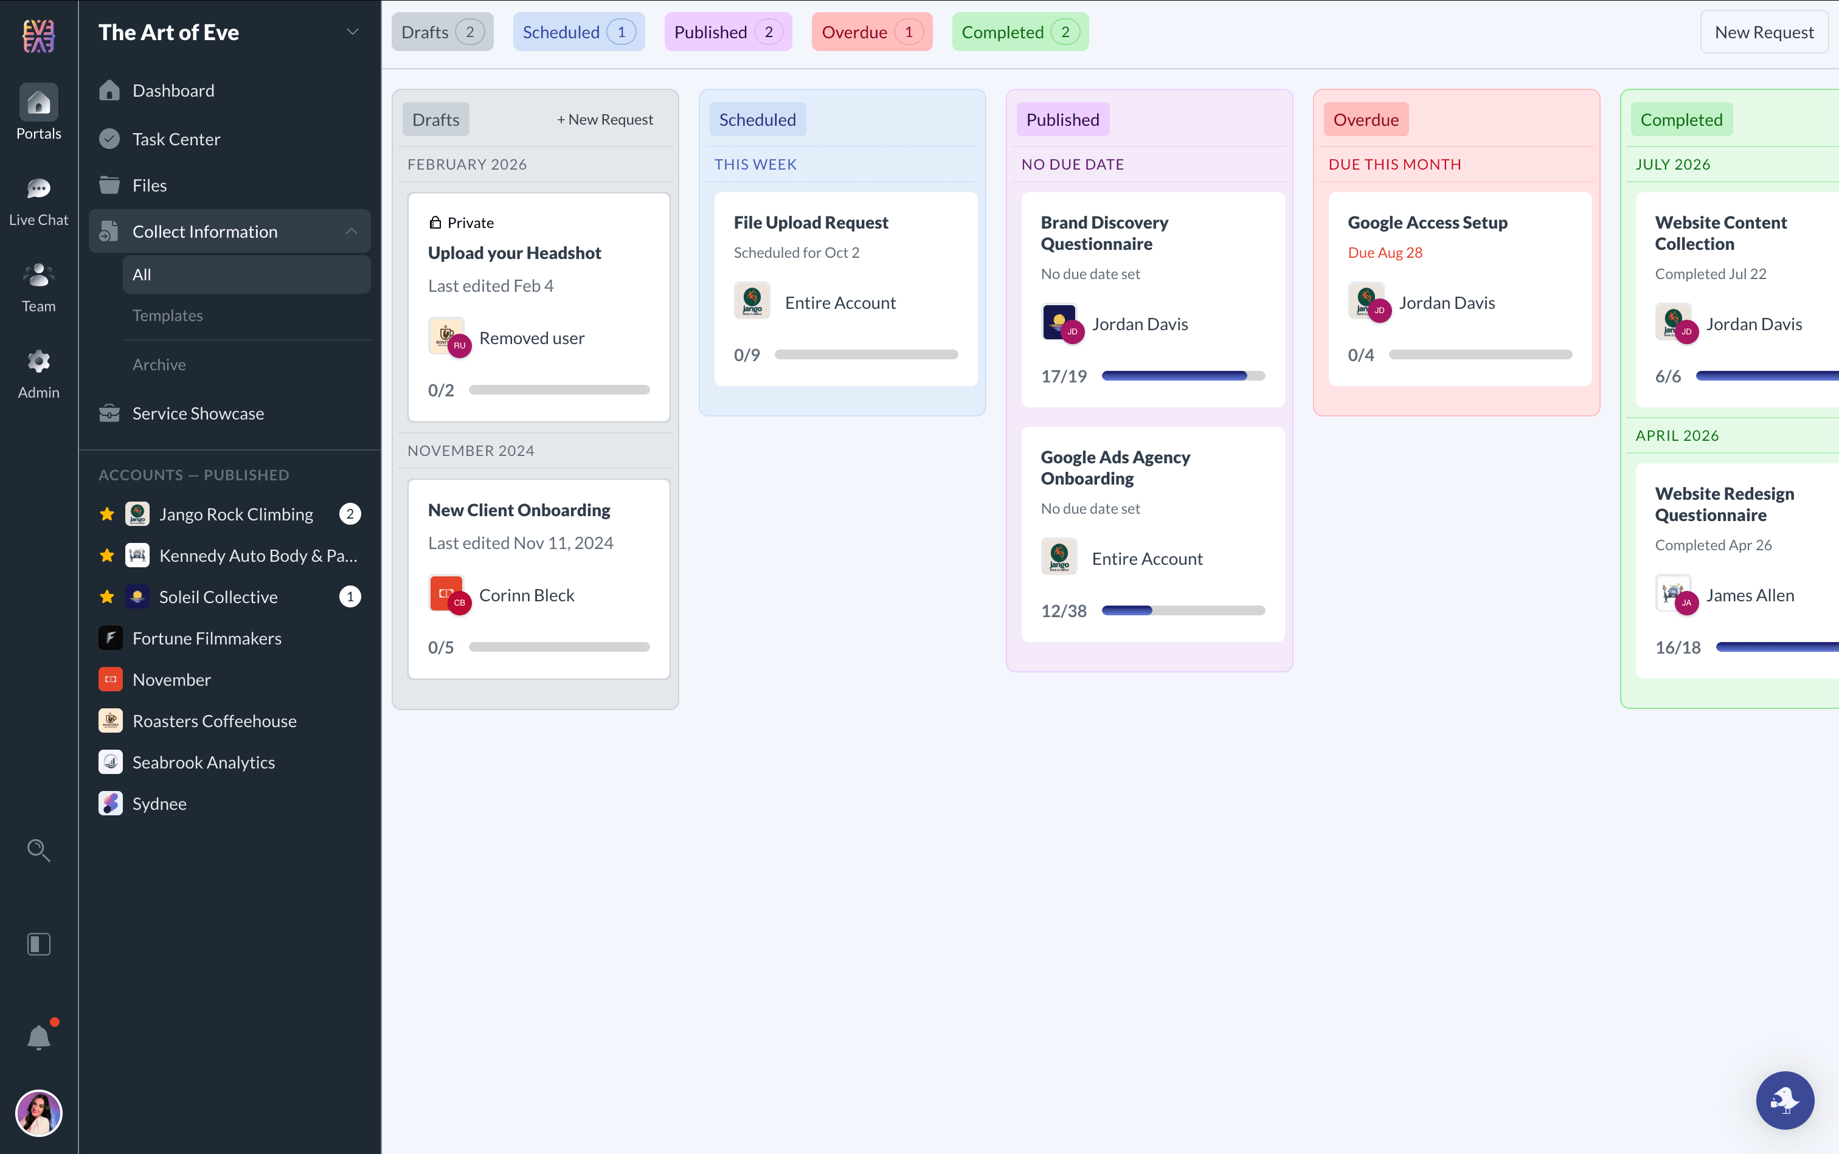Open the user profile avatar
1839x1154 pixels.
(38, 1113)
